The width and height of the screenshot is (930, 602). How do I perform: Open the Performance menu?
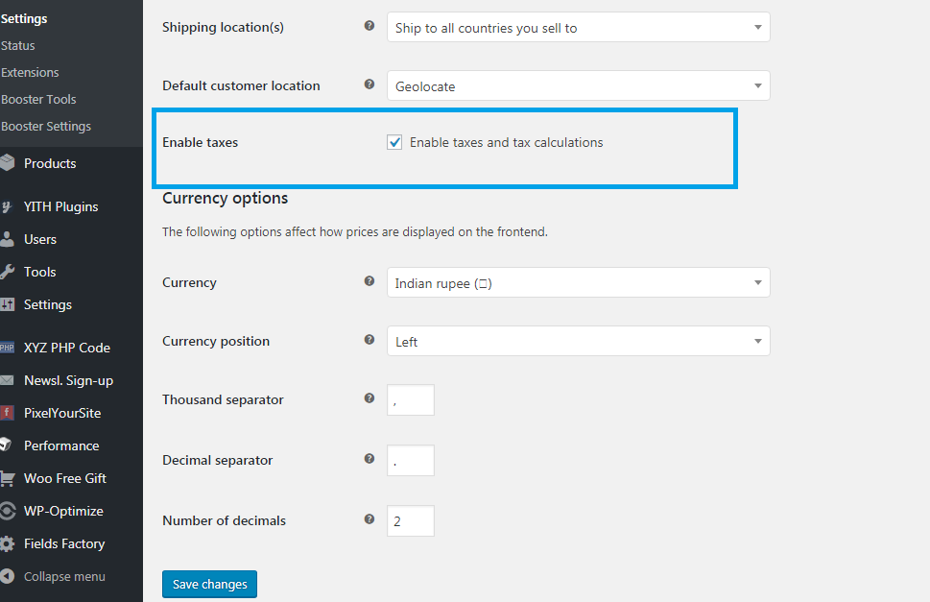[x=61, y=445]
